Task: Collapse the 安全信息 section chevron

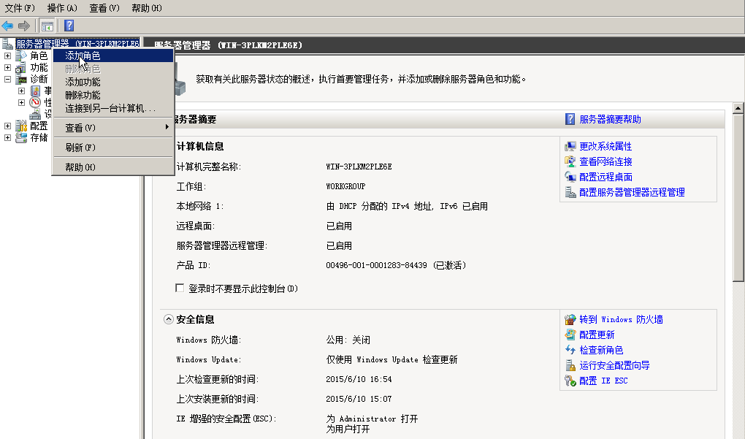Action: point(169,320)
